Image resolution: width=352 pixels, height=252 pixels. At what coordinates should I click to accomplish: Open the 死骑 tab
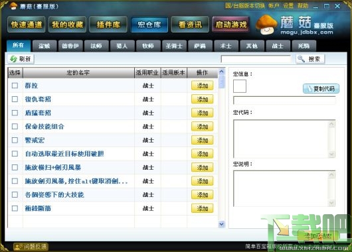304,46
